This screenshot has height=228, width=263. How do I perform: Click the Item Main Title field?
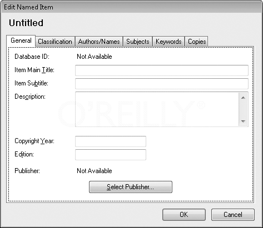pyautogui.click(x=162, y=70)
